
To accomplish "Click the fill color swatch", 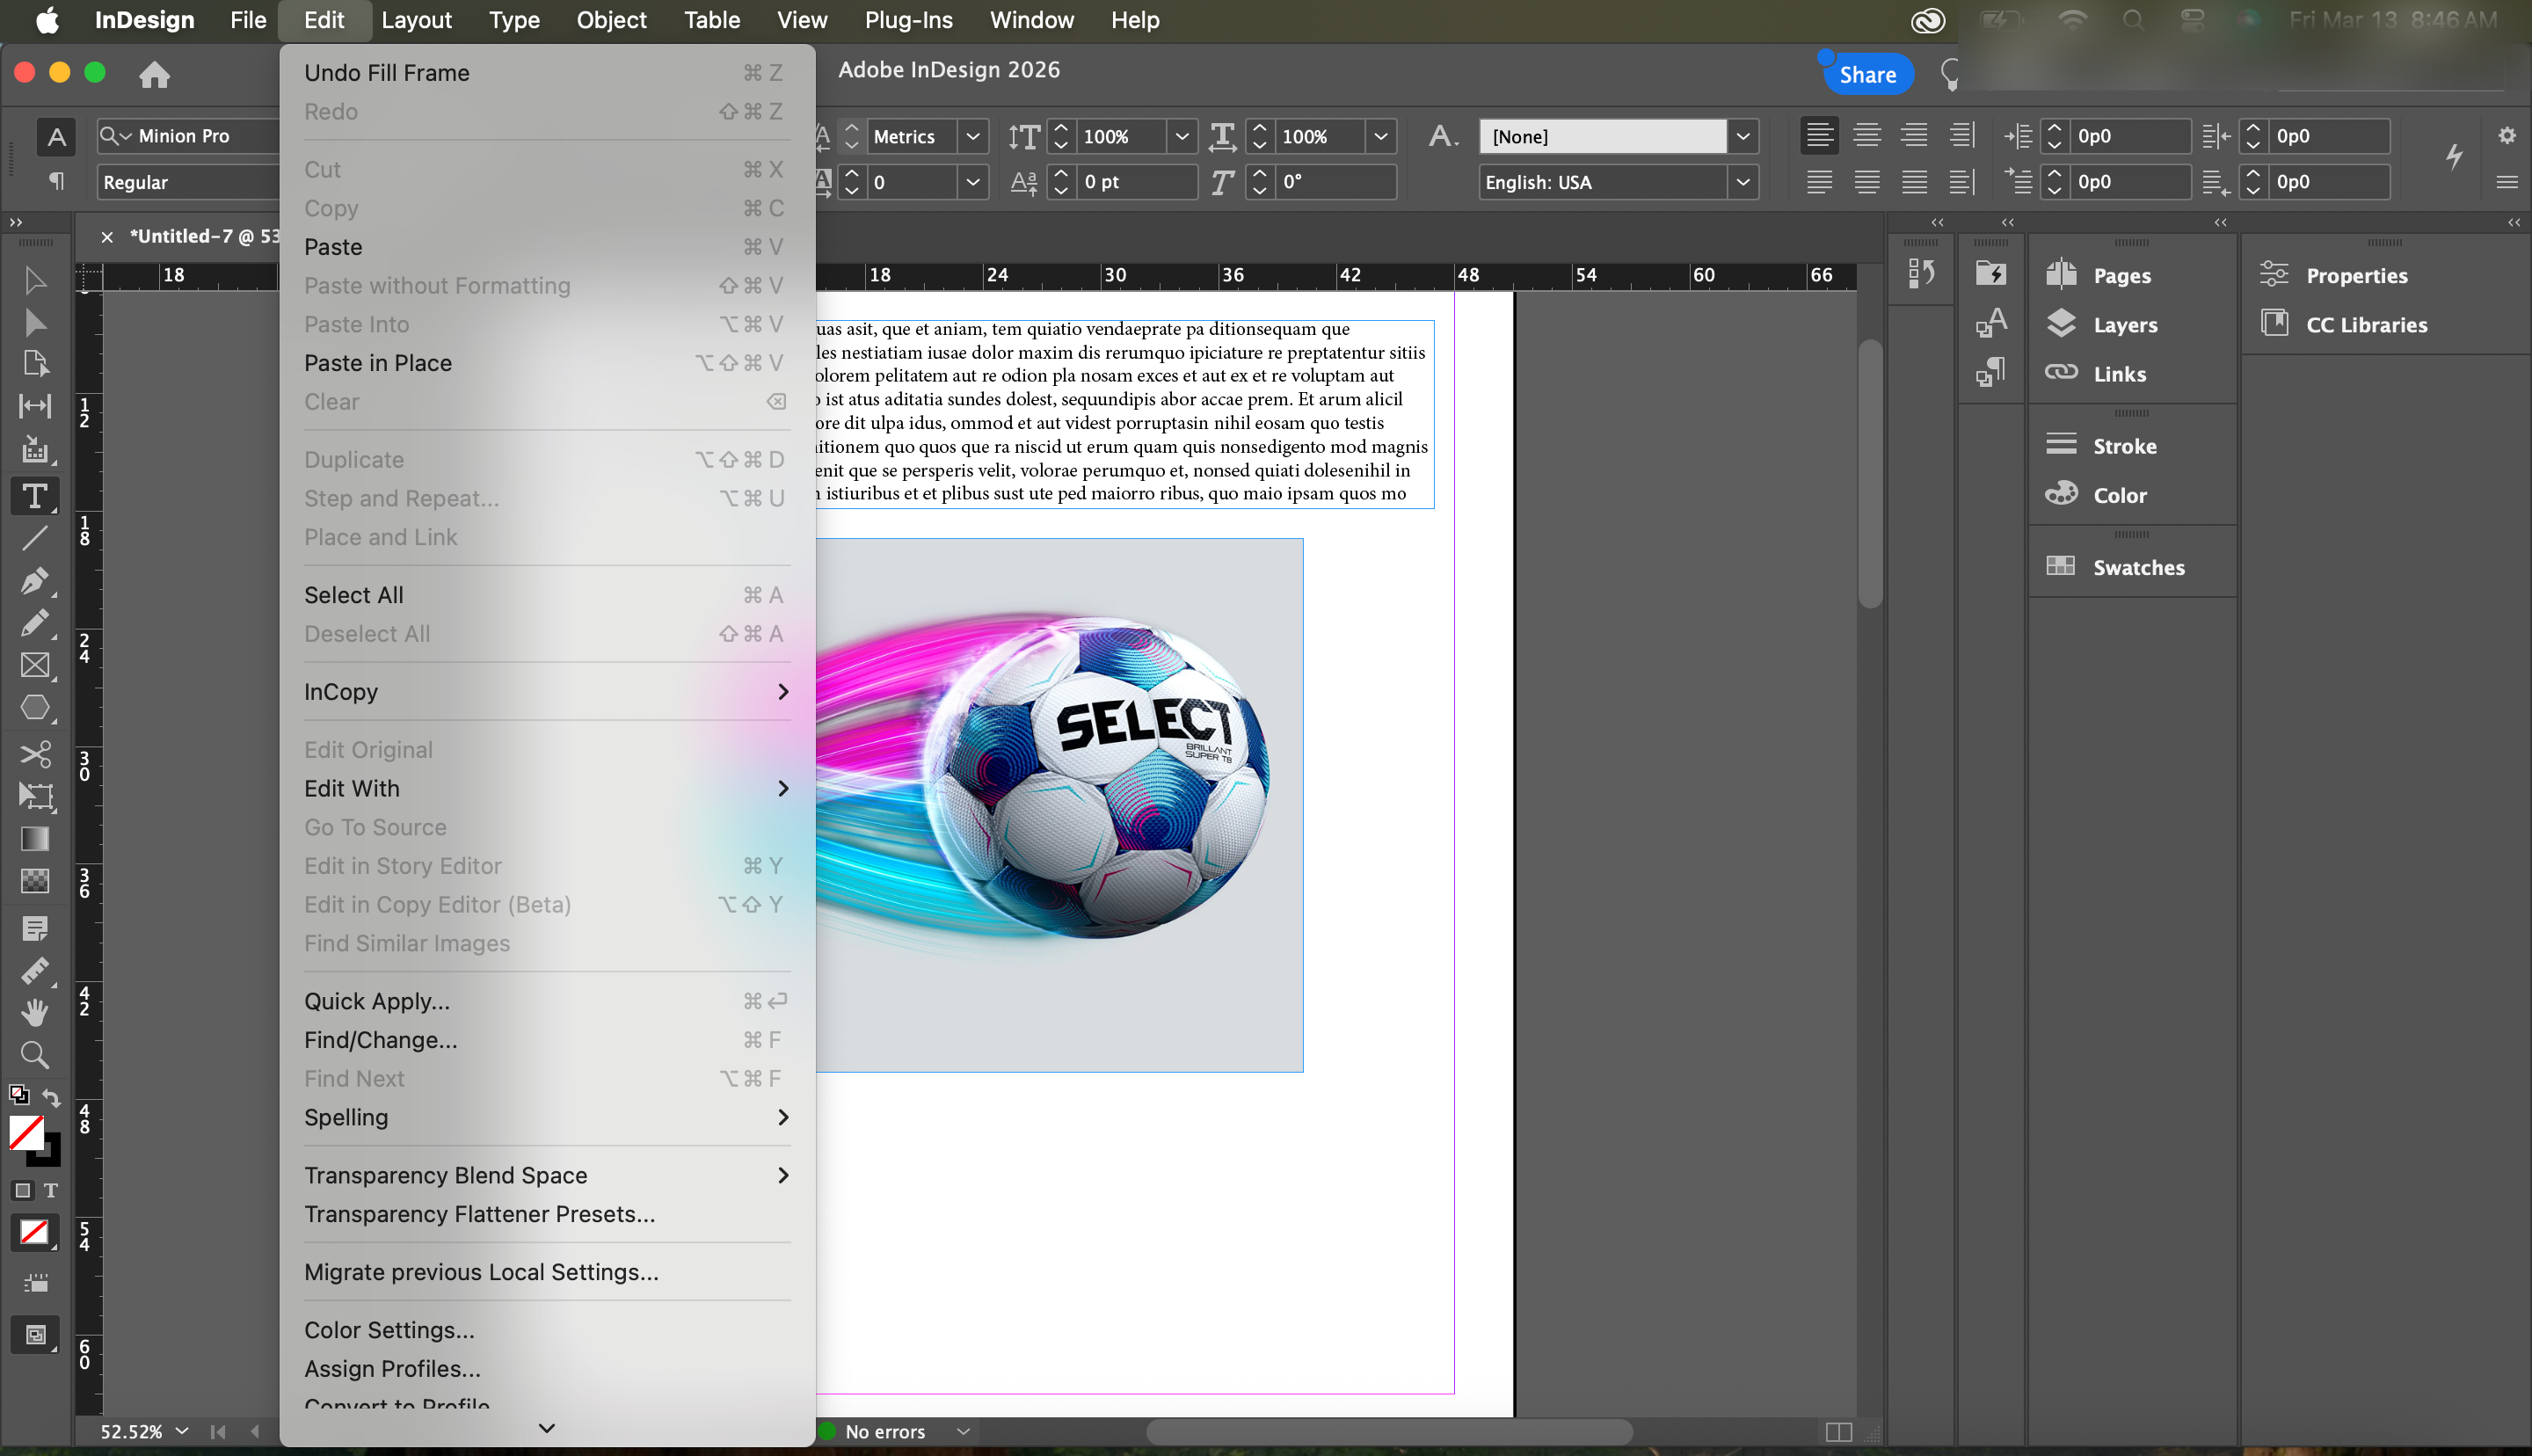I will pyautogui.click(x=26, y=1132).
